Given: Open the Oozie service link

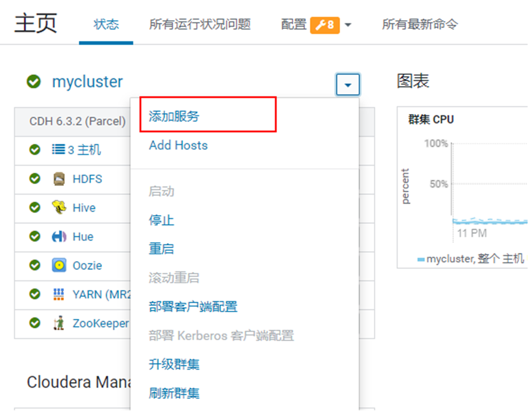Looking at the screenshot, I should [x=87, y=266].
